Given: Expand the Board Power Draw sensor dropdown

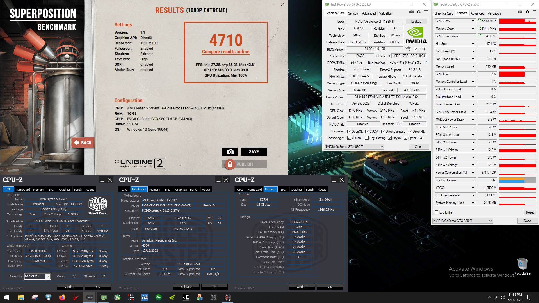Looking at the screenshot, I should (x=473, y=104).
